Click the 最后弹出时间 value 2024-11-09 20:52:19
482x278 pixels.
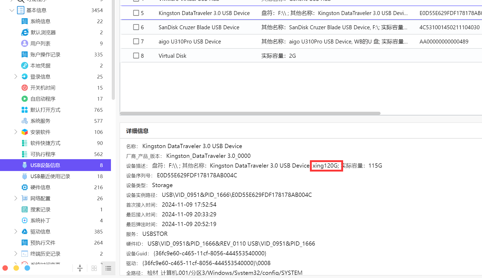coord(189,224)
